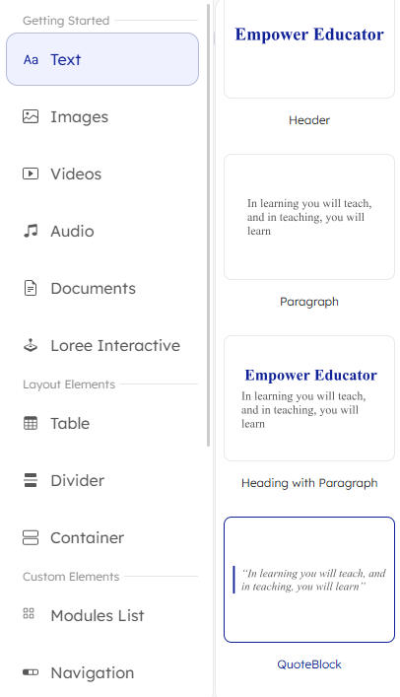Open the Modules List menu entry
400x697 pixels.
click(x=102, y=615)
